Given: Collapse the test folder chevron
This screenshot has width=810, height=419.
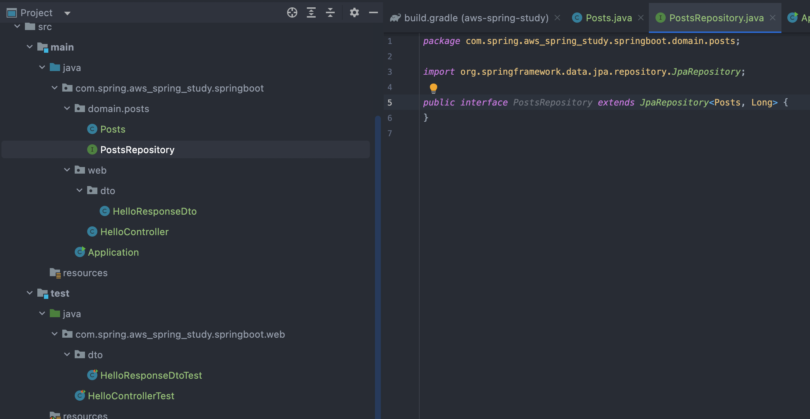Looking at the screenshot, I should pos(30,293).
